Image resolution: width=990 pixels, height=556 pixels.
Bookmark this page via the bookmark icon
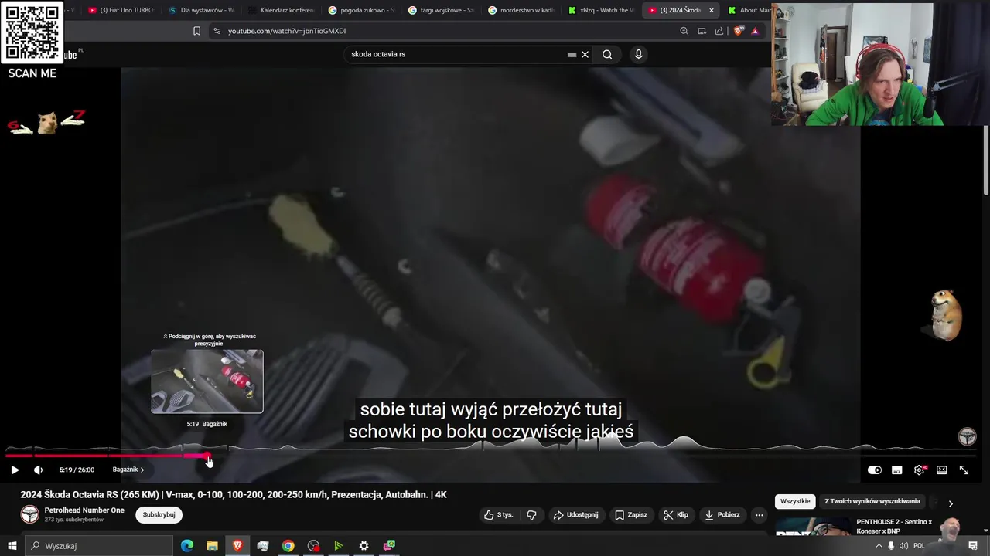pyautogui.click(x=196, y=31)
